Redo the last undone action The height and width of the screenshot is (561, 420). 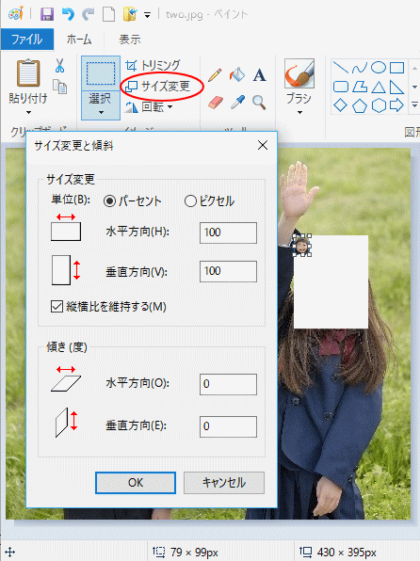pyautogui.click(x=88, y=14)
